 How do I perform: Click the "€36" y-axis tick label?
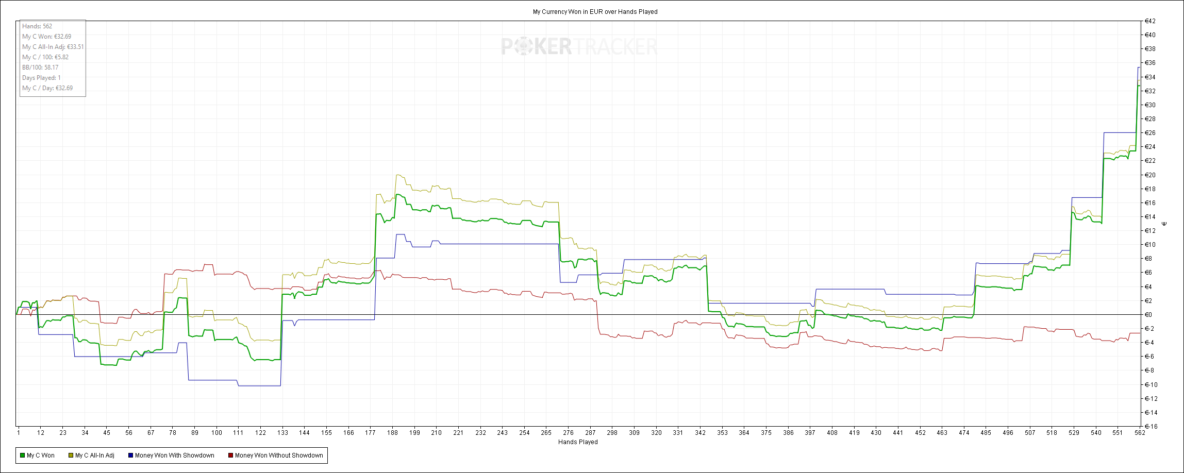pyautogui.click(x=1150, y=63)
